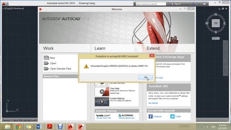Click the keyword search input field

pos(151,4)
